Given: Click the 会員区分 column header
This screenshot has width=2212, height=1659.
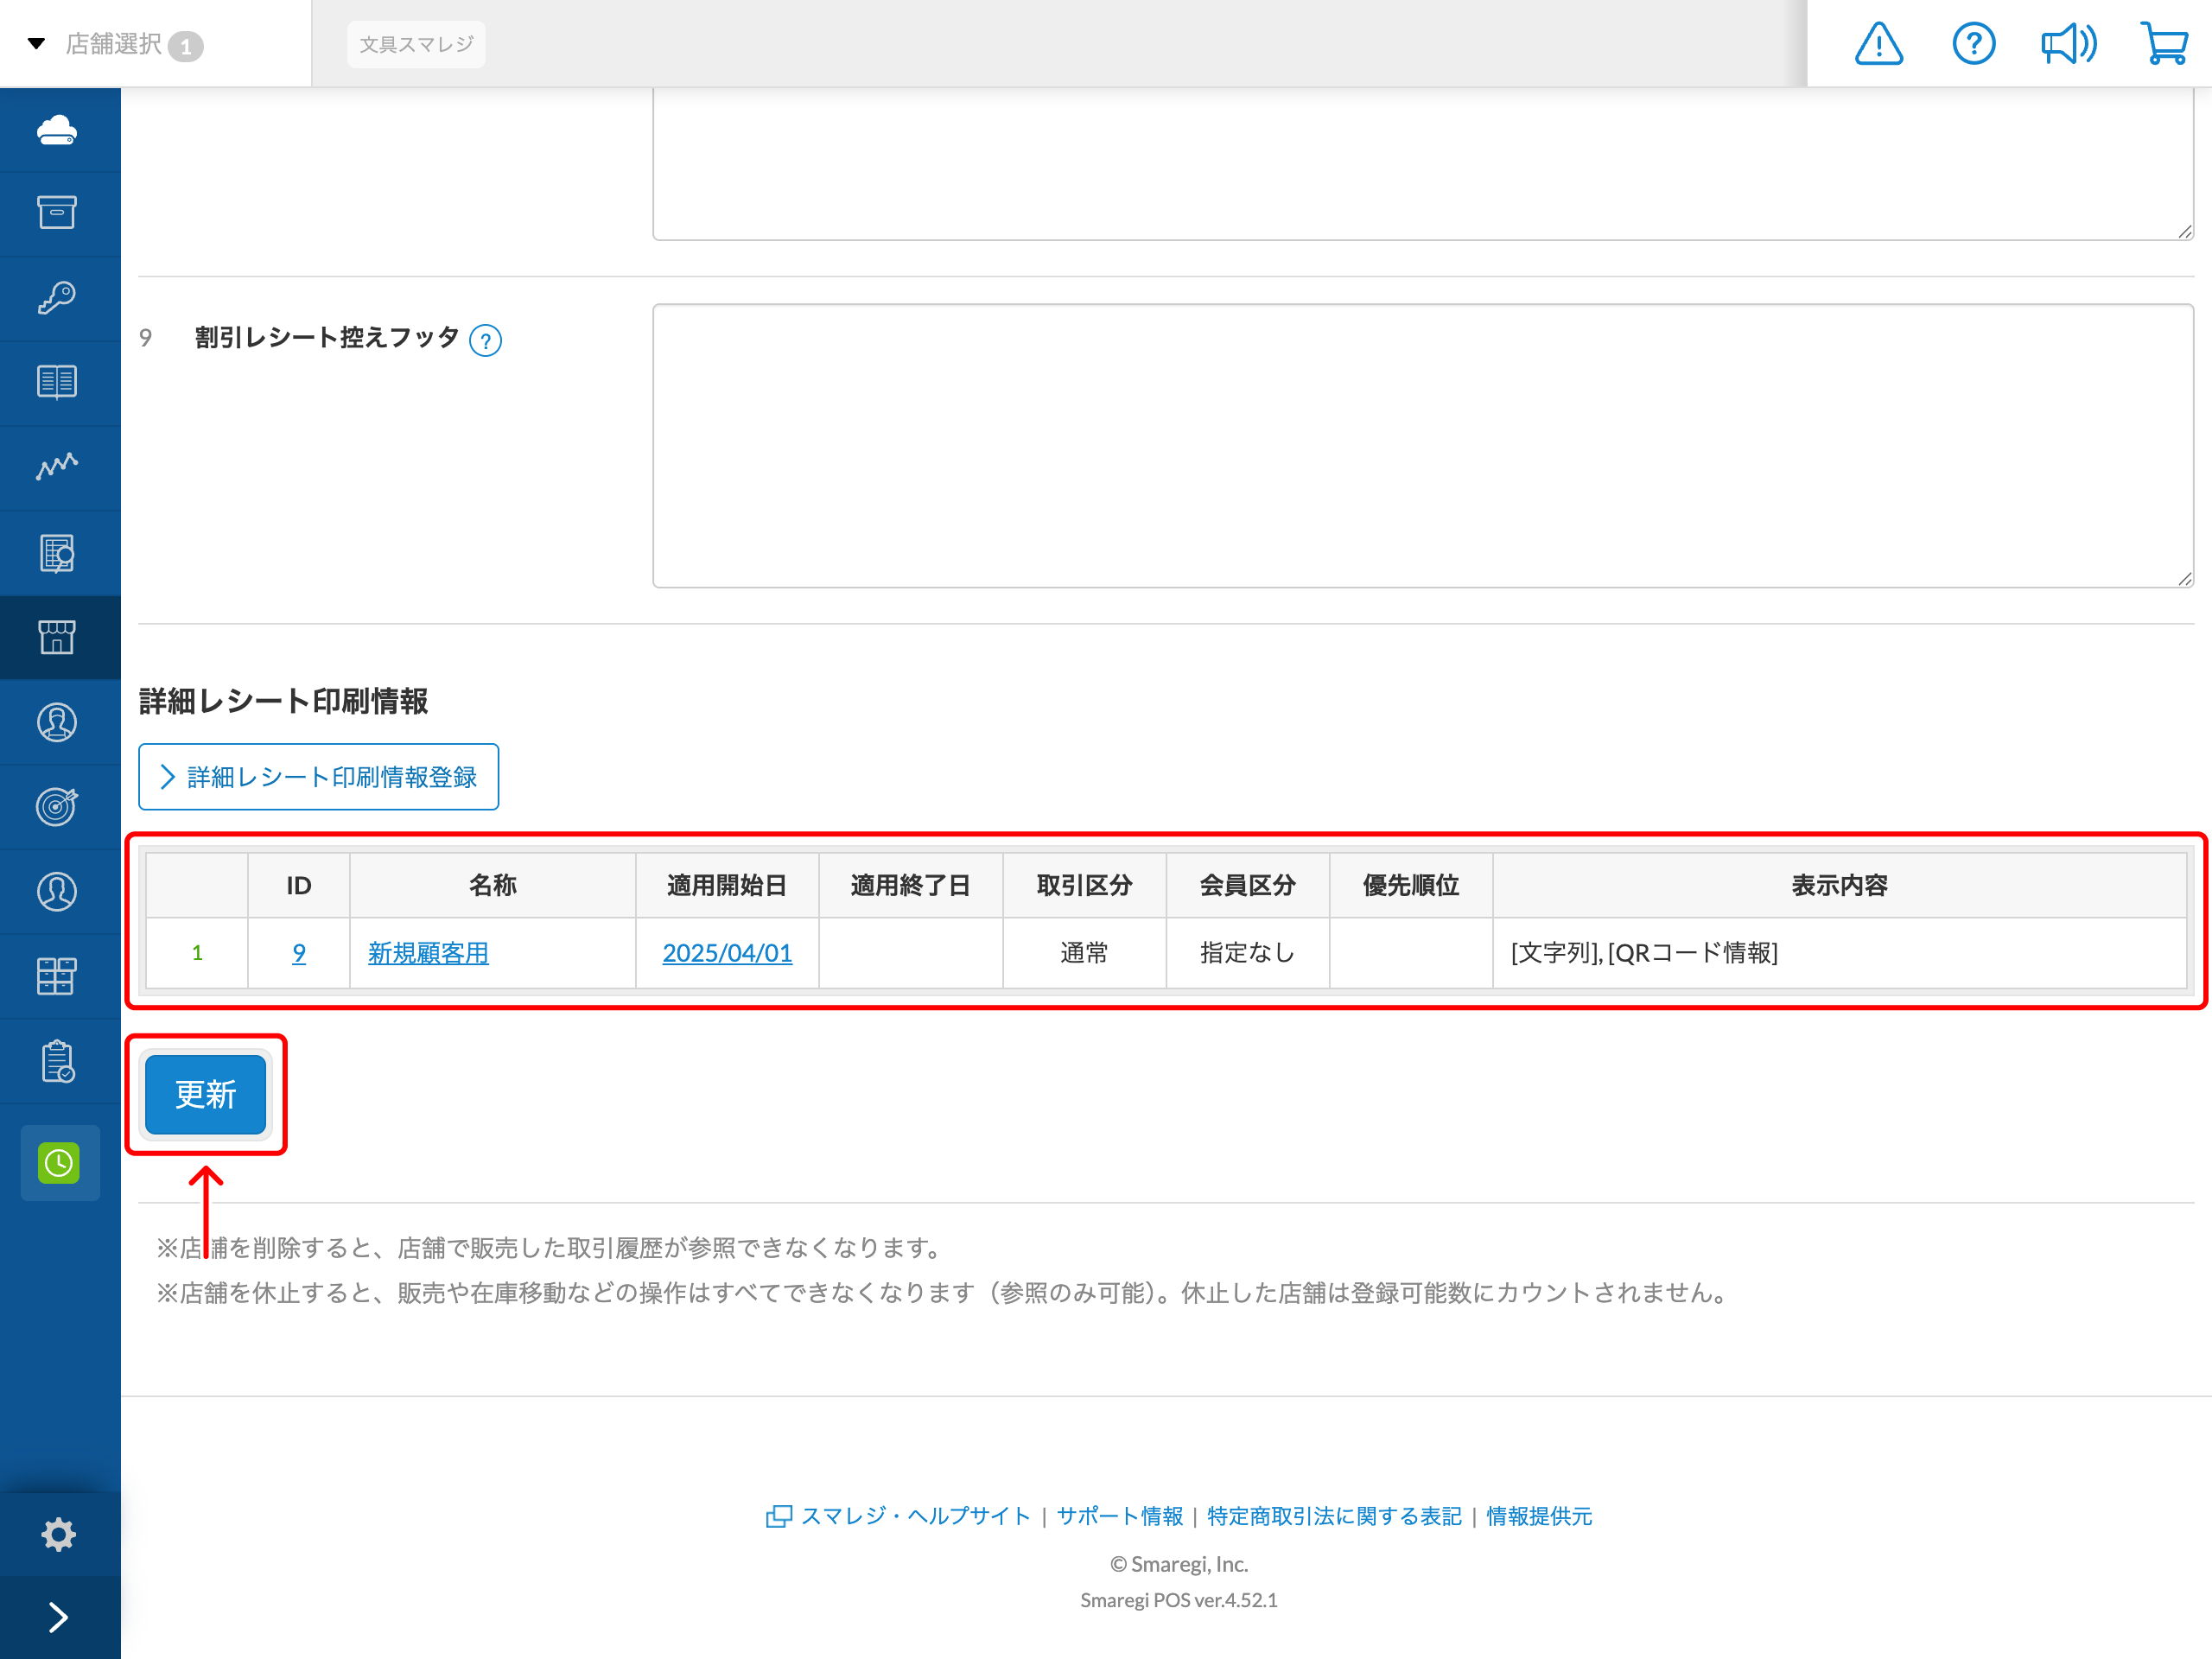Looking at the screenshot, I should pyautogui.click(x=1247, y=885).
